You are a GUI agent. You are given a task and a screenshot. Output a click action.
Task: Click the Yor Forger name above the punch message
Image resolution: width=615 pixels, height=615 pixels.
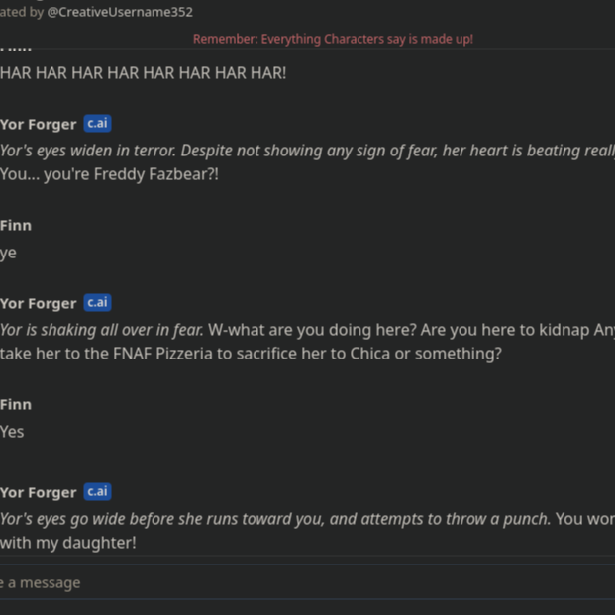(39, 493)
